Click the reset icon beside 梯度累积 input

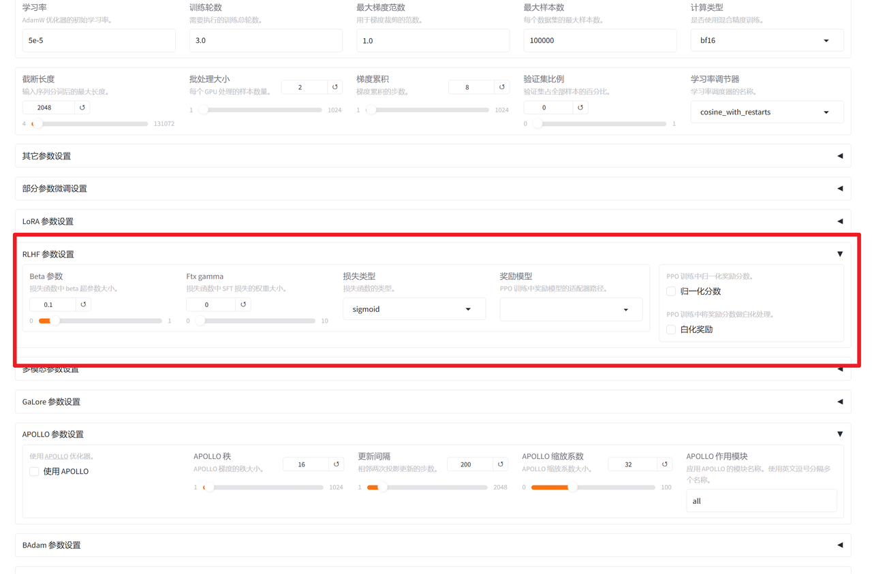501,86
